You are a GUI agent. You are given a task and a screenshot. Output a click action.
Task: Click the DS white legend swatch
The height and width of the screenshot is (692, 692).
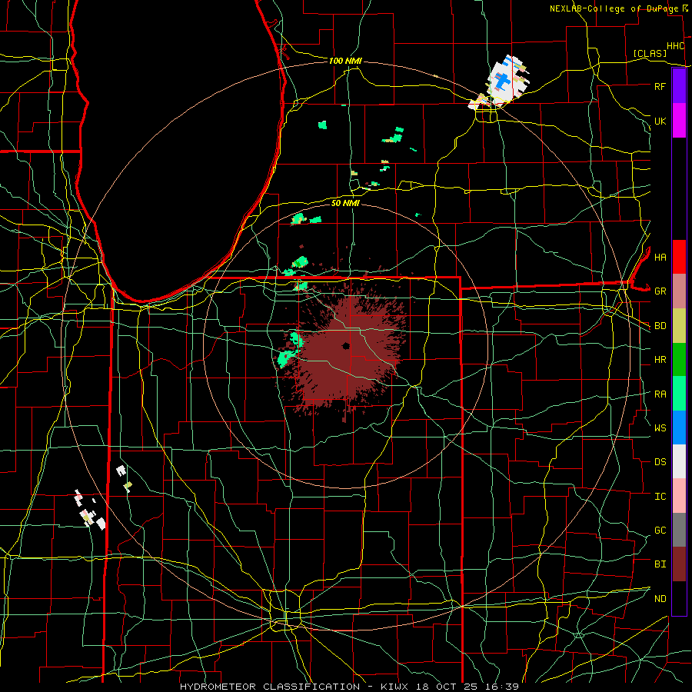coord(679,461)
